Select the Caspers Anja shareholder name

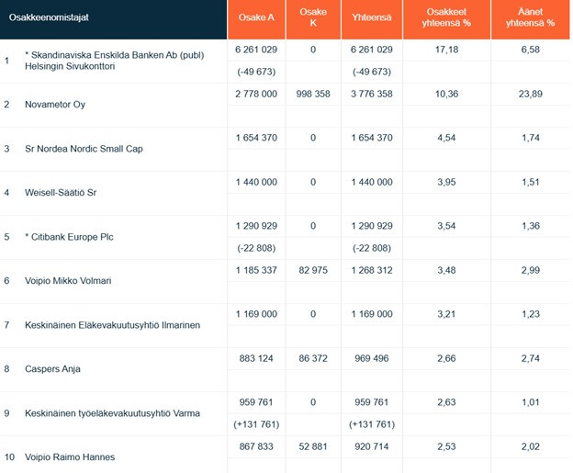pos(52,369)
